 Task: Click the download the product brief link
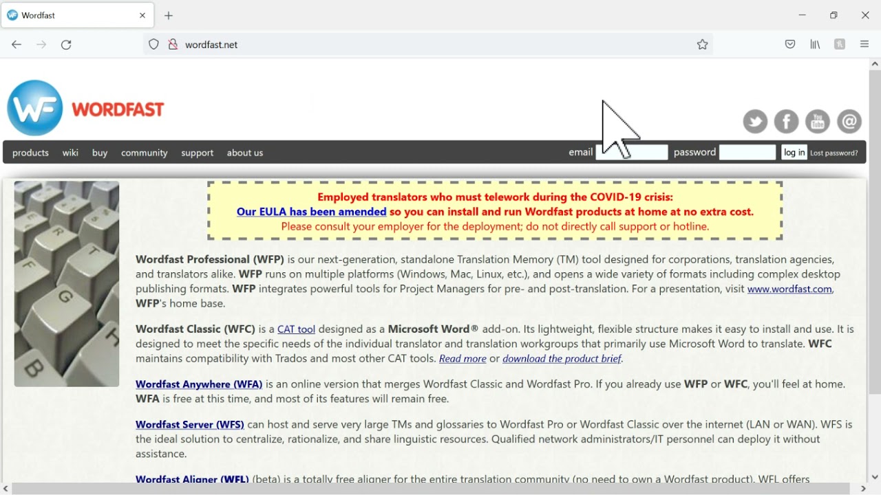pyautogui.click(x=562, y=359)
